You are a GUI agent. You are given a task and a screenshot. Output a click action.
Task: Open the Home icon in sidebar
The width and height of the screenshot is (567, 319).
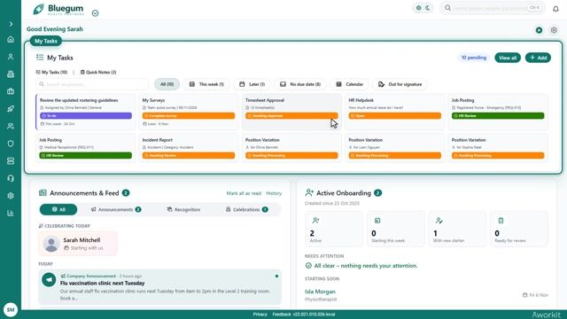coord(11,39)
